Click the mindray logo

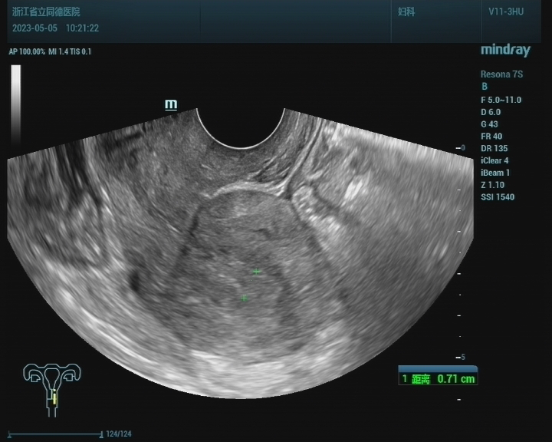tap(504, 51)
